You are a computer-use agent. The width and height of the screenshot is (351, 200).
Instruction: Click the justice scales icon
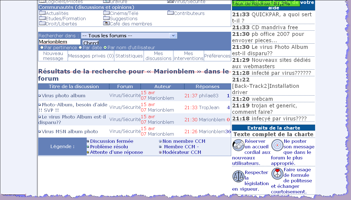[x=238, y=176]
